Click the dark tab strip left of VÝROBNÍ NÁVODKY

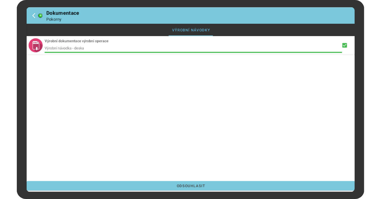click(x=95, y=30)
